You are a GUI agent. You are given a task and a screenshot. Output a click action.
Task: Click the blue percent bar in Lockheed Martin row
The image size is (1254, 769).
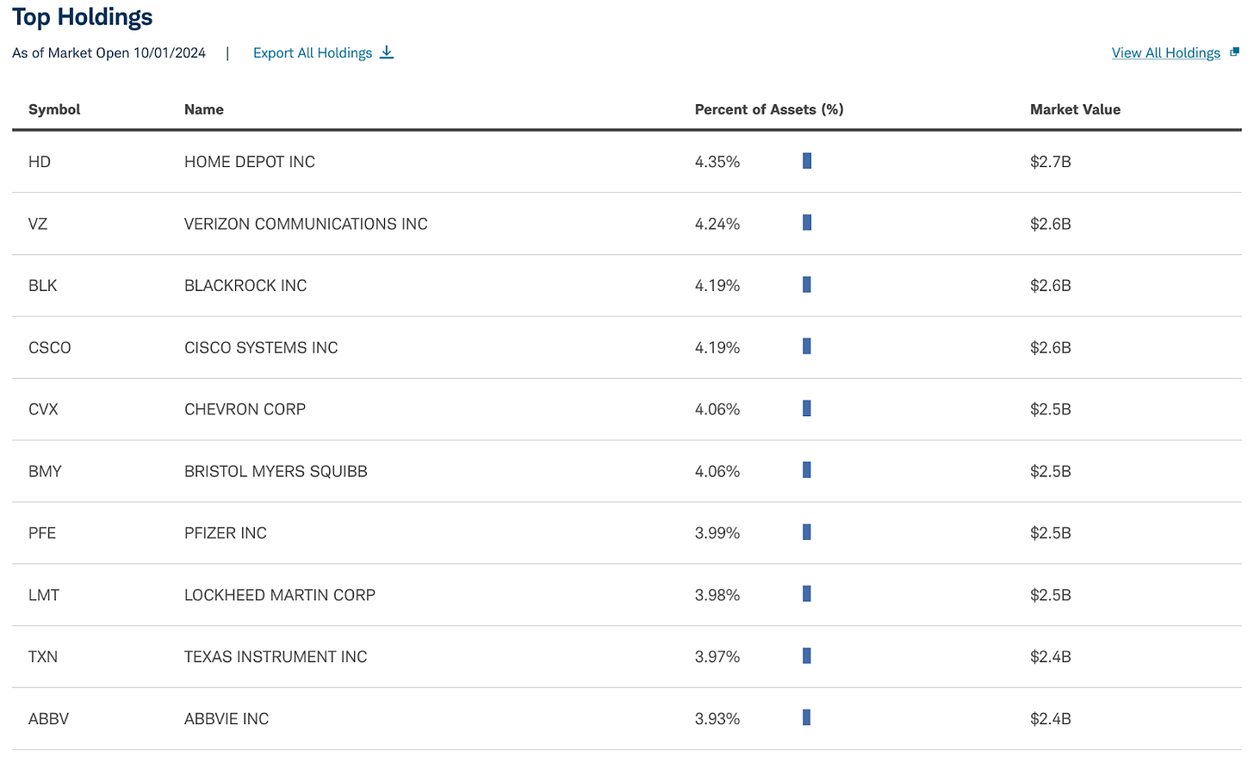coord(807,593)
